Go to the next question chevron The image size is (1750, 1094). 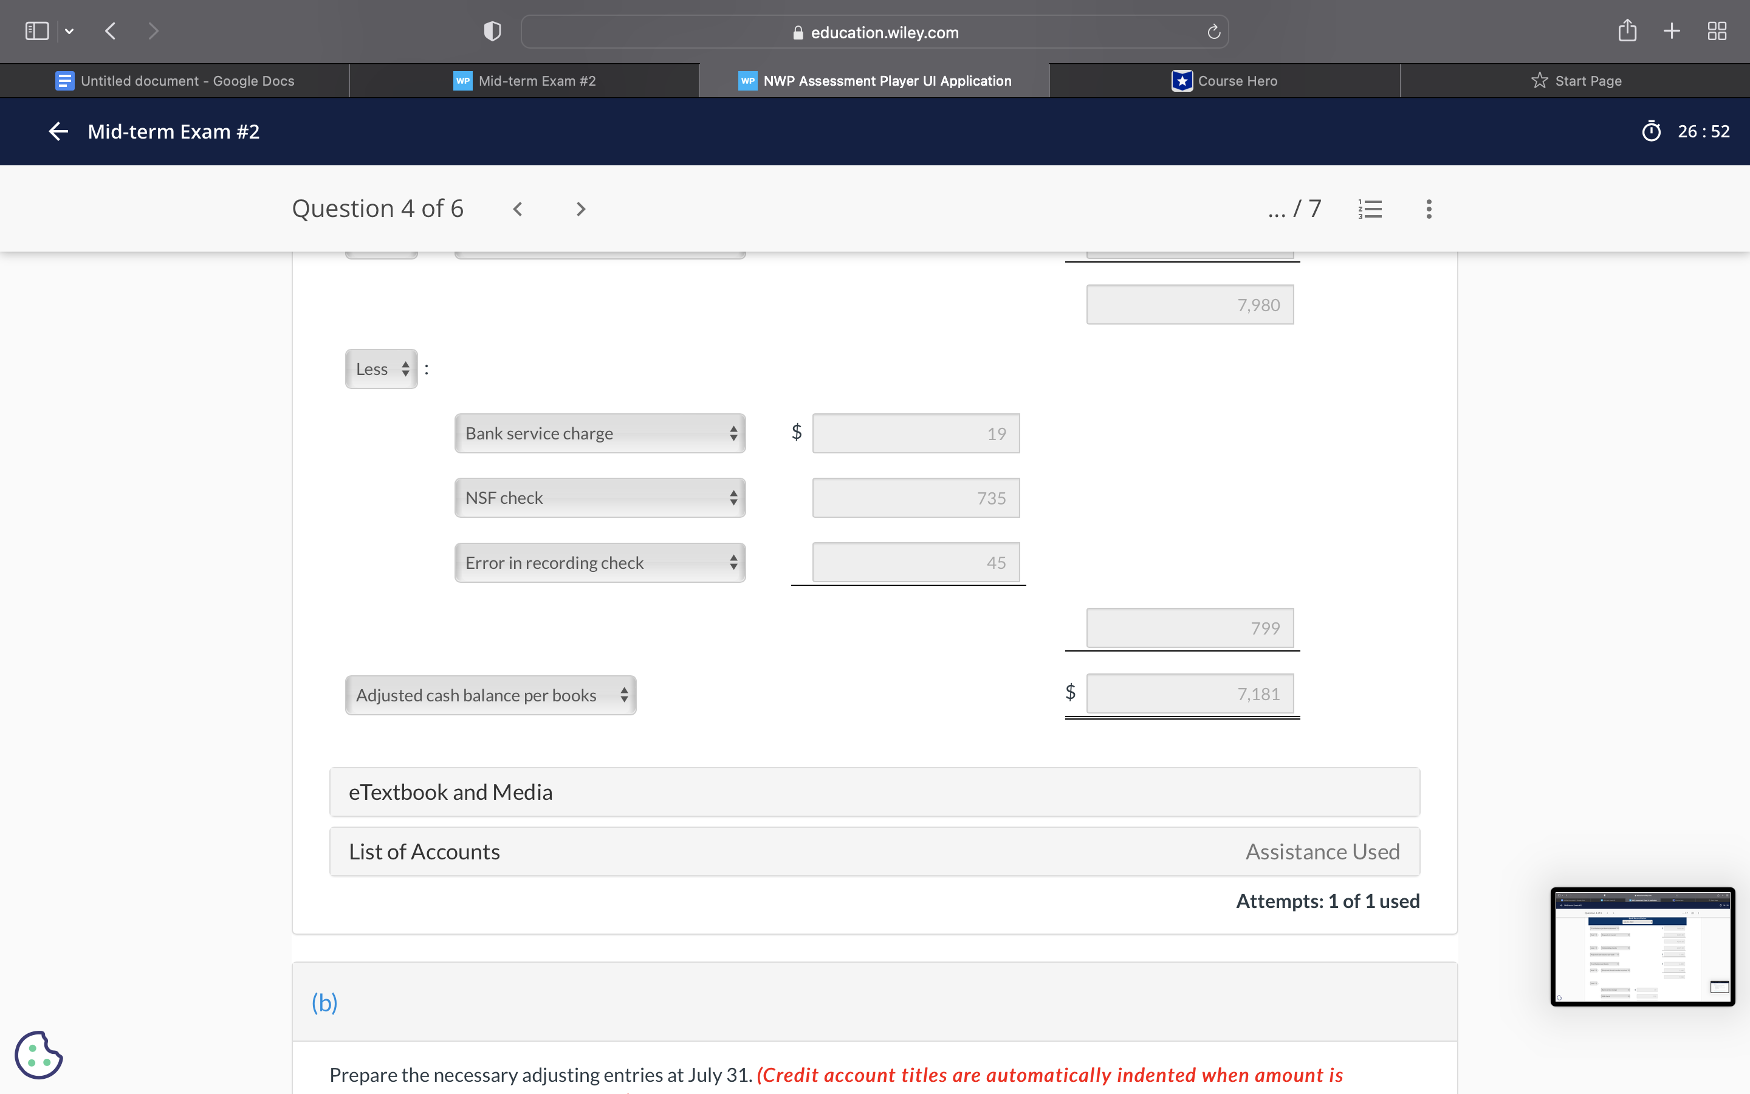[580, 209]
